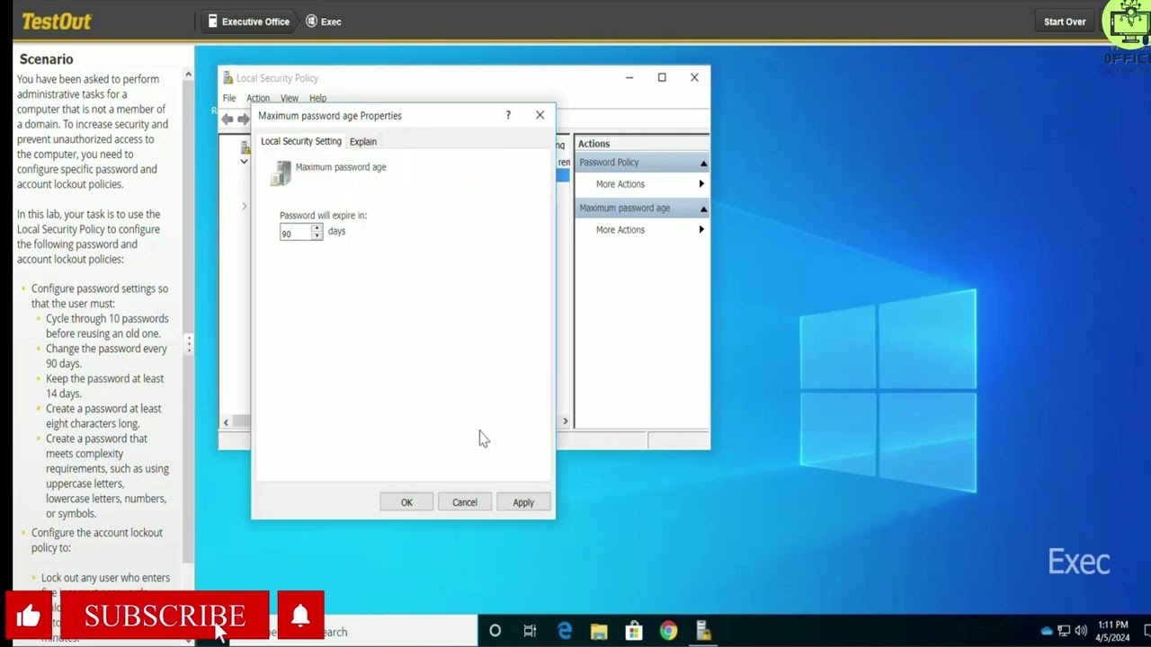1151x647 pixels.
Task: Open Microsoft Store from the taskbar
Action: pyautogui.click(x=634, y=631)
